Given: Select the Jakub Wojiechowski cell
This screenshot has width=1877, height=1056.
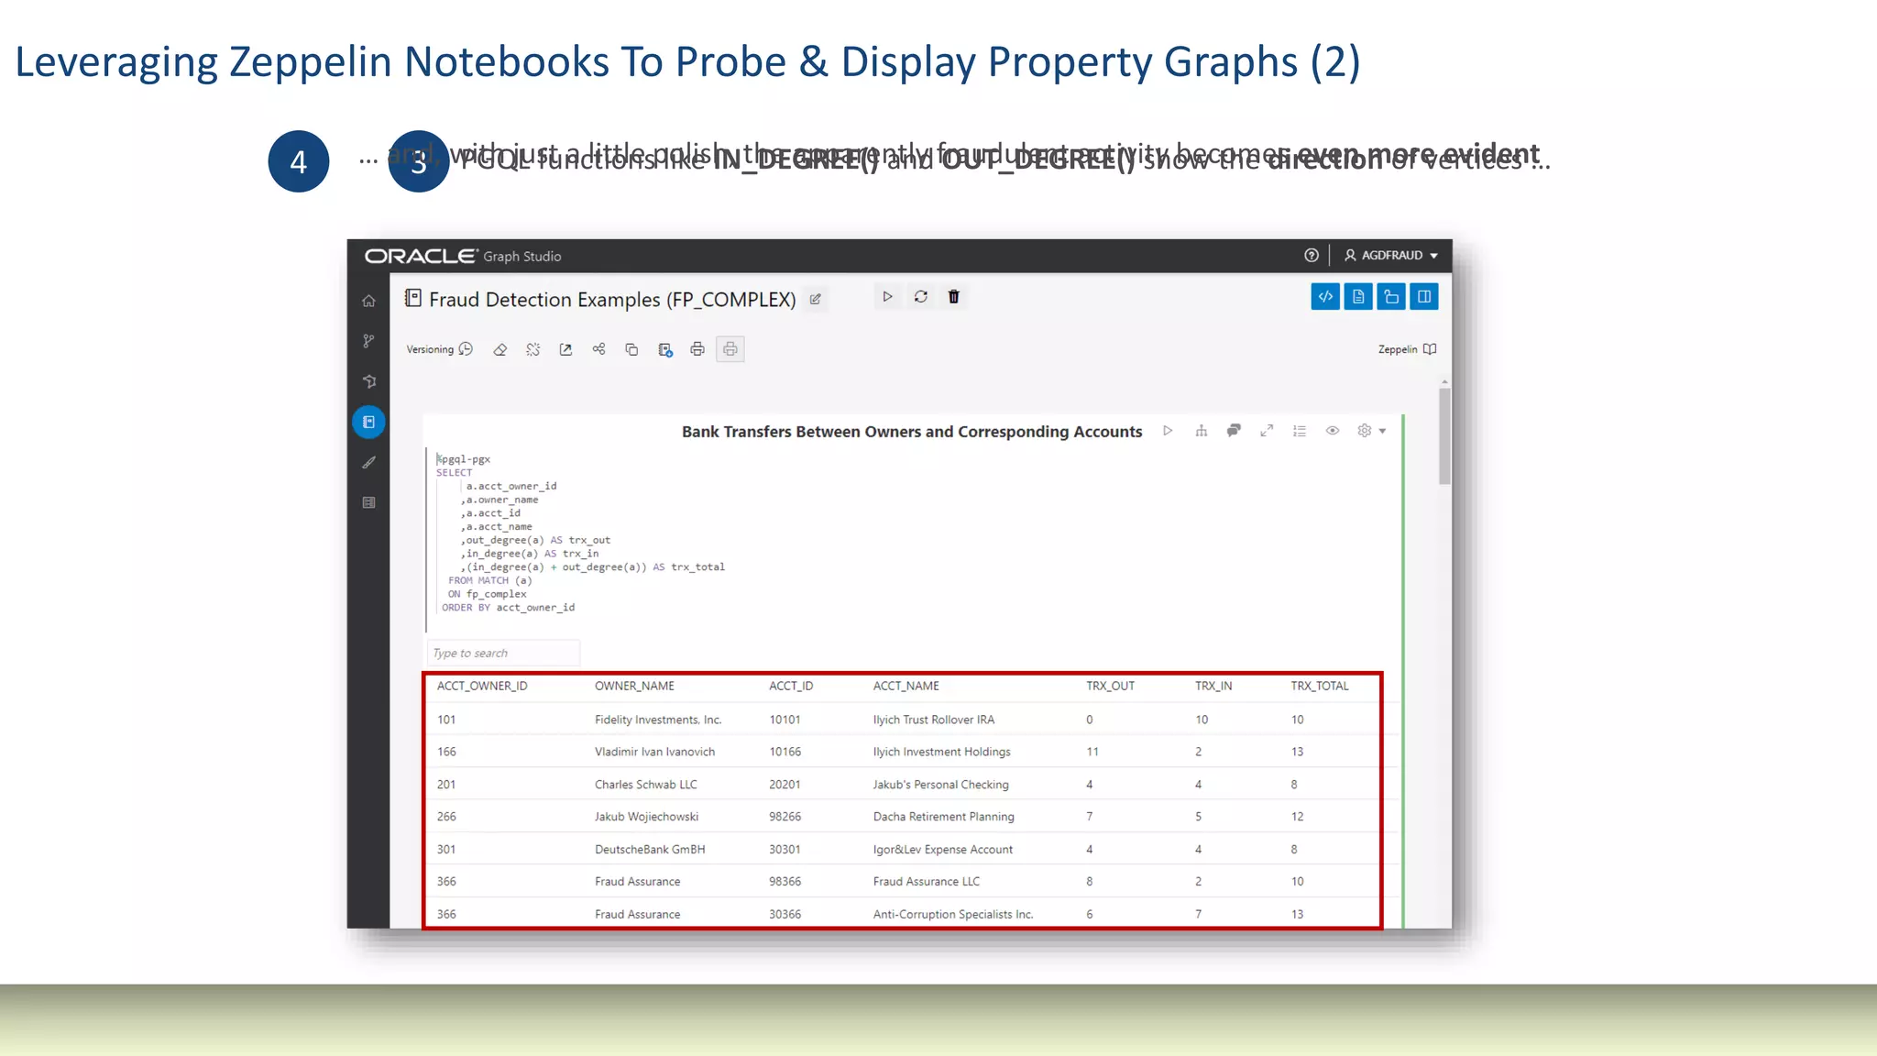Looking at the screenshot, I should [646, 817].
